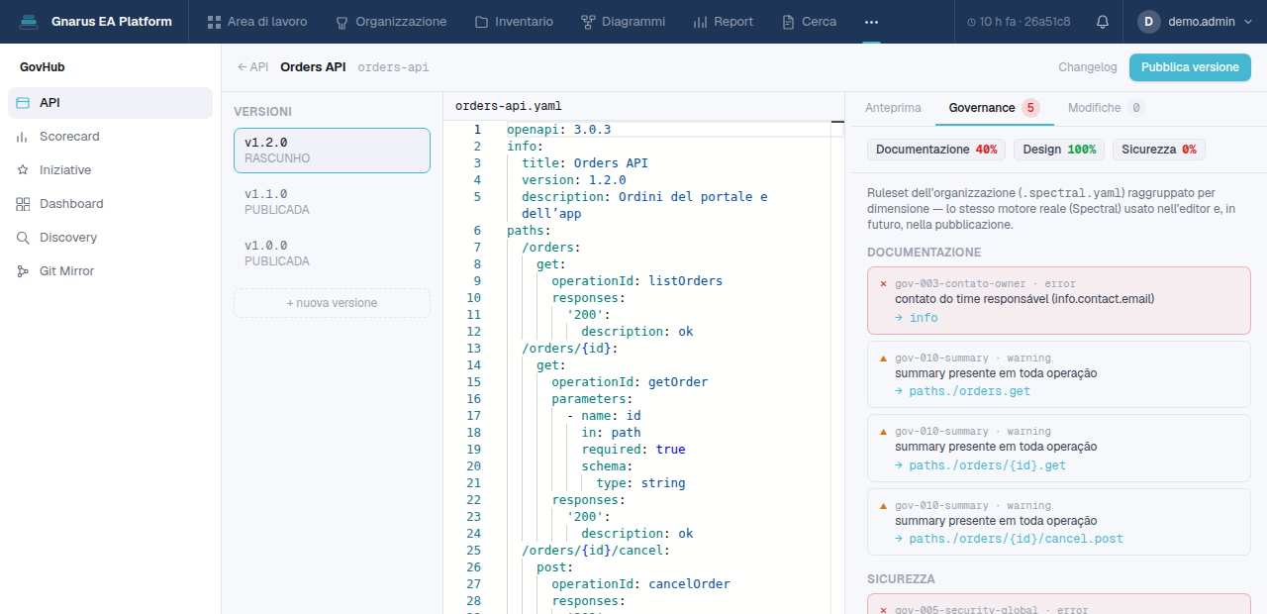
Task: Click warning icon for cancel.post rule
Action: 884,505
